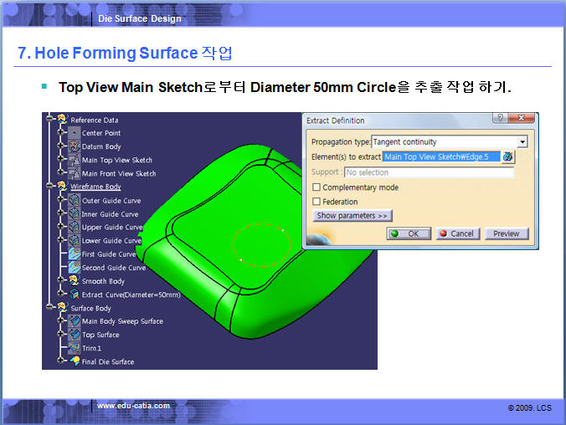Viewport: 566px width, 425px height.
Task: Click the Extract Curve(Diameter=50mm) icon
Action: tap(74, 294)
